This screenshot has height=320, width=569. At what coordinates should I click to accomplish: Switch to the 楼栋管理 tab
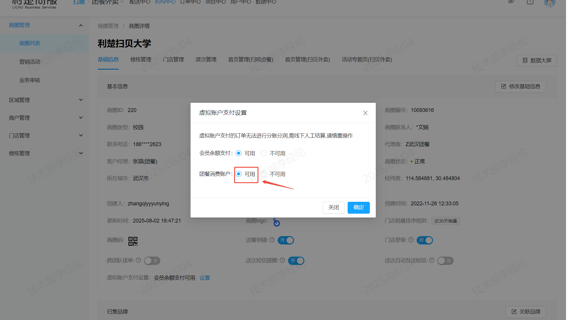tap(141, 60)
